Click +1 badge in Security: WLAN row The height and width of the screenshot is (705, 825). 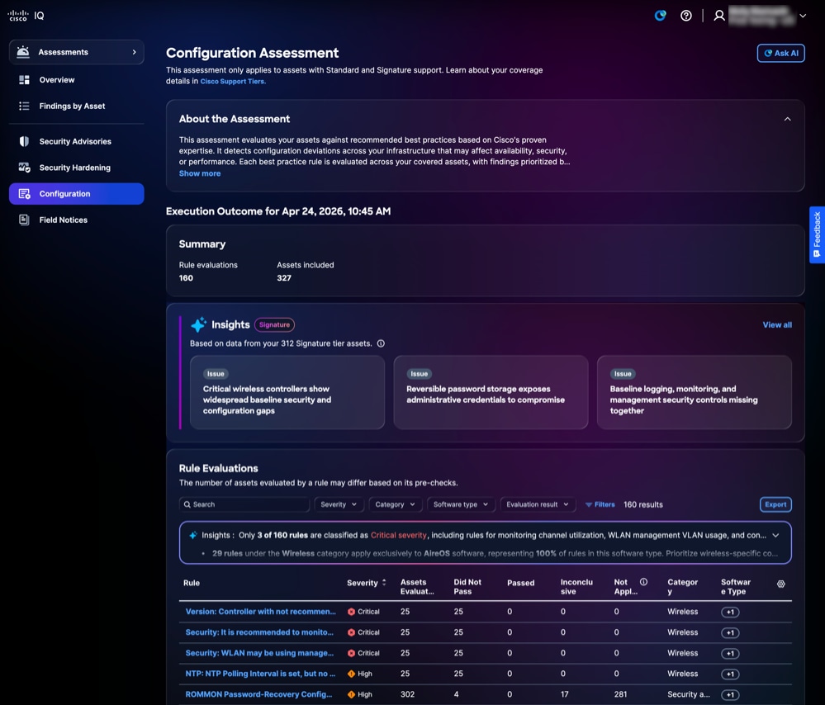[x=730, y=654]
